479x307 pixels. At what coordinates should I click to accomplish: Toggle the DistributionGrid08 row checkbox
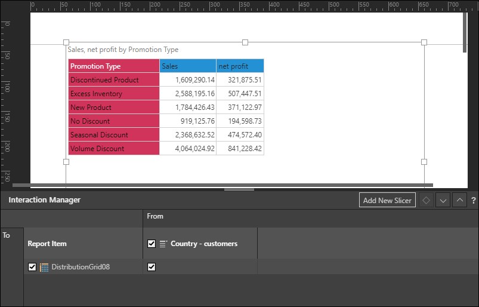(32, 267)
